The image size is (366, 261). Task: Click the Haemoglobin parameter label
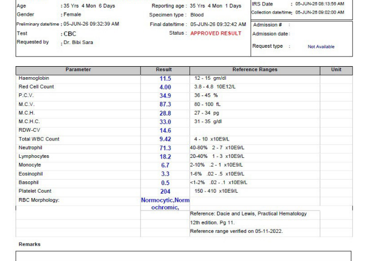coord(34,78)
